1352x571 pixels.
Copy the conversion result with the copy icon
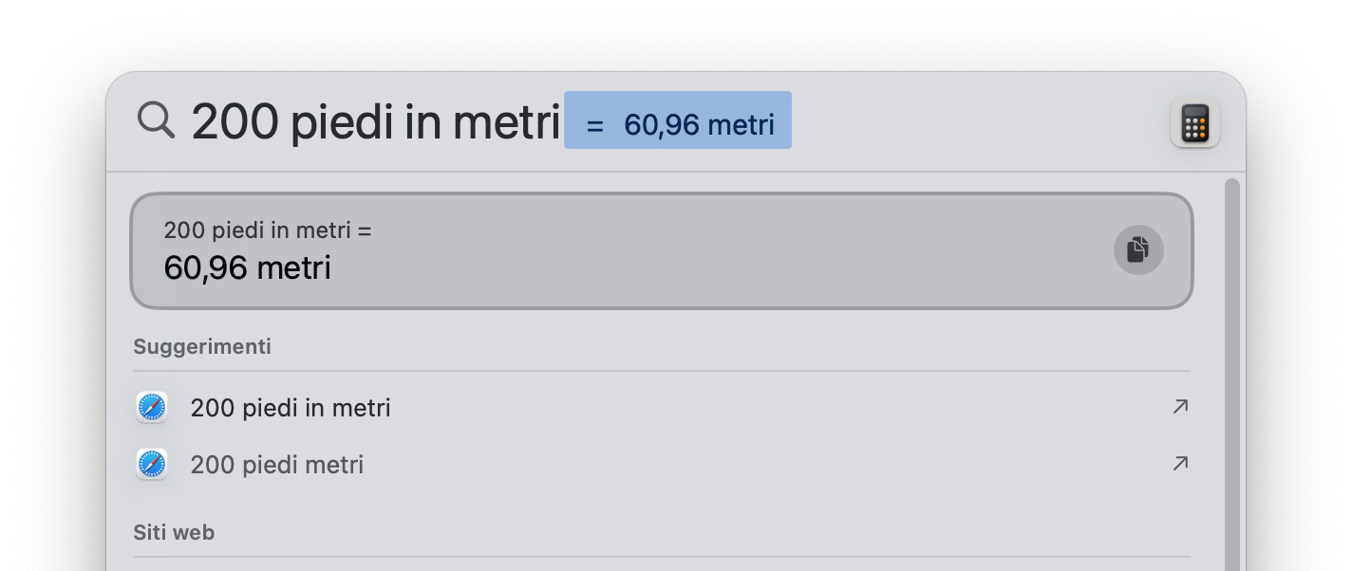click(1137, 250)
